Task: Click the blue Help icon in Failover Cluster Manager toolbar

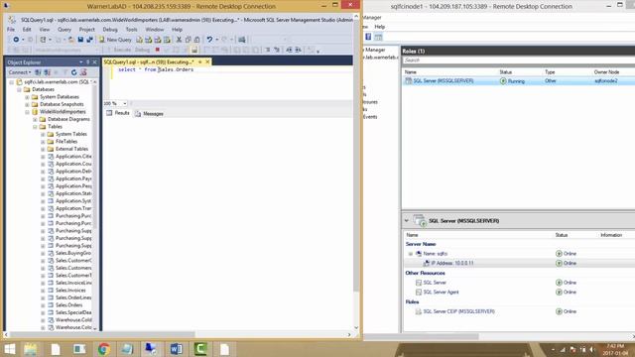Action: pos(368,37)
